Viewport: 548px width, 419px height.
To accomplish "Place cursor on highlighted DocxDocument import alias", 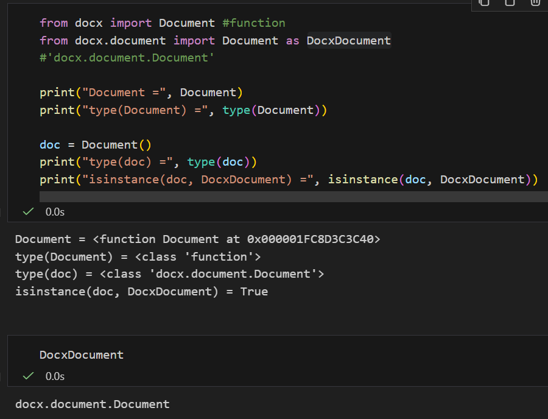I will click(x=348, y=41).
